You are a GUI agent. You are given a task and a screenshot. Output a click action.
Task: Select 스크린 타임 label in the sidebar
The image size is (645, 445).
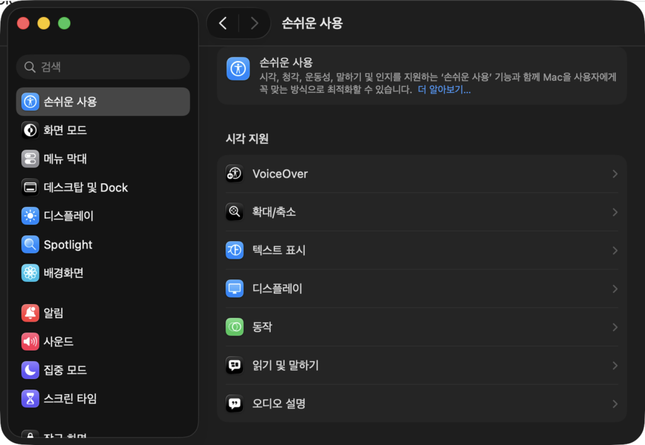point(71,398)
